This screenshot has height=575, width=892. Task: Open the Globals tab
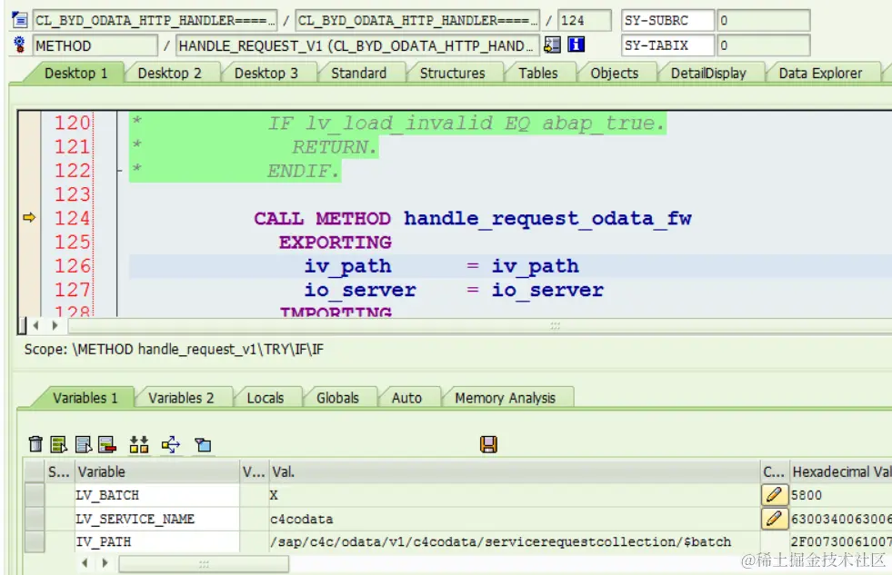click(337, 398)
